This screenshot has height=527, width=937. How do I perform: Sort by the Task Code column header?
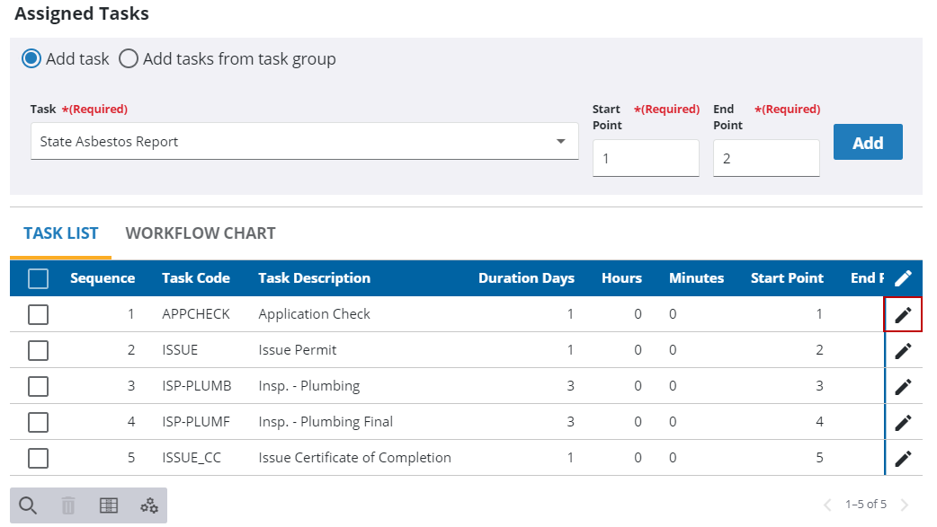196,278
